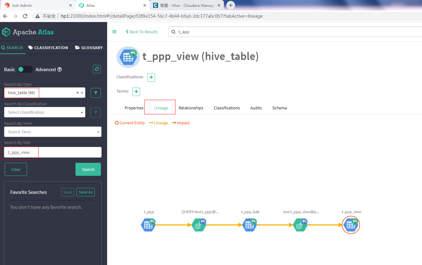Open the Properties tab
The width and height of the screenshot is (422, 265).
click(x=134, y=108)
